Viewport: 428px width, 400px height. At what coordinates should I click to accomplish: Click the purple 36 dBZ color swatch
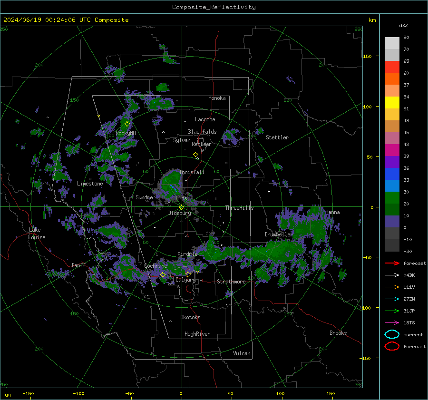pyautogui.click(x=392, y=162)
